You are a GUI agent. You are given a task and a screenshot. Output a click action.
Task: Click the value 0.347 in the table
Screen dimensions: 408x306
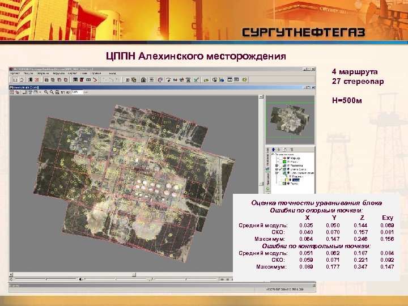(x=360, y=267)
